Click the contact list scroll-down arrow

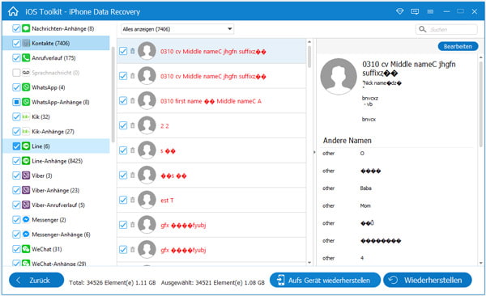tap(309, 263)
